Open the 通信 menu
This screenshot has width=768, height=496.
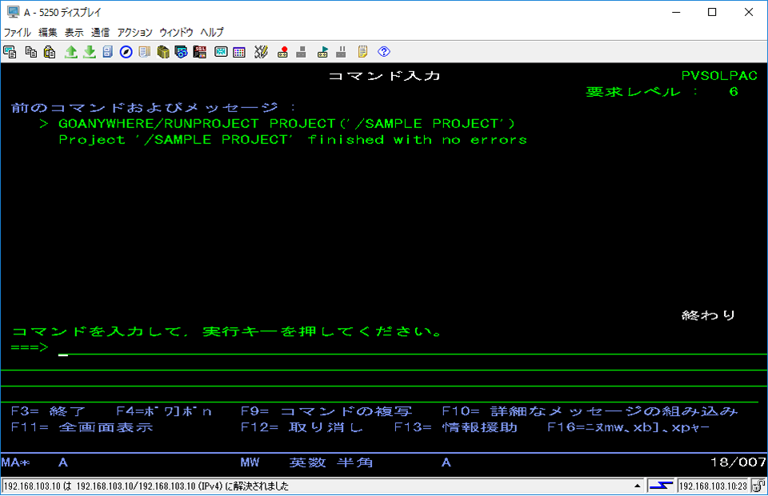click(x=101, y=32)
